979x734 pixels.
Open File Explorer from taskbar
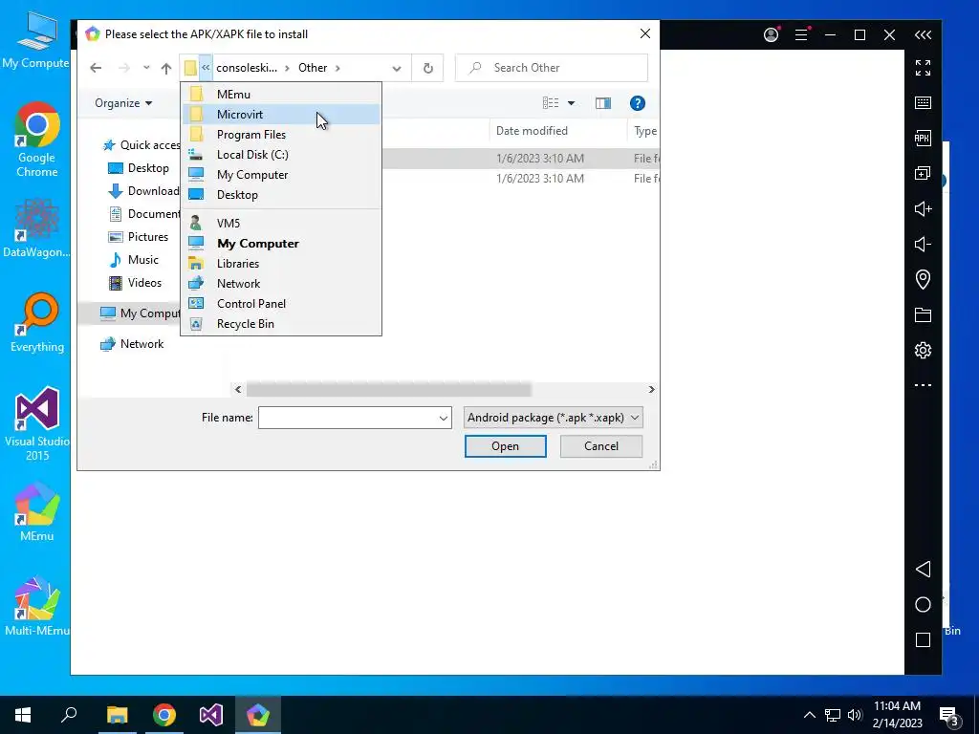click(x=117, y=715)
